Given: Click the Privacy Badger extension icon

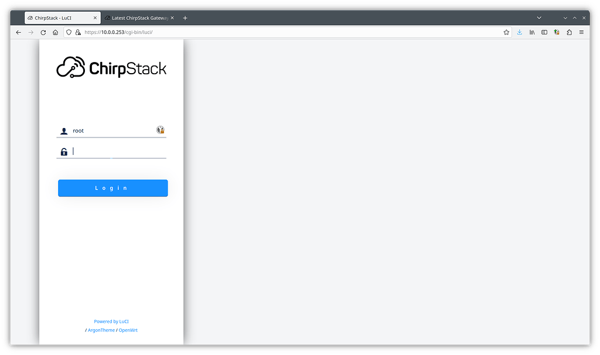Looking at the screenshot, I should coord(556,32).
